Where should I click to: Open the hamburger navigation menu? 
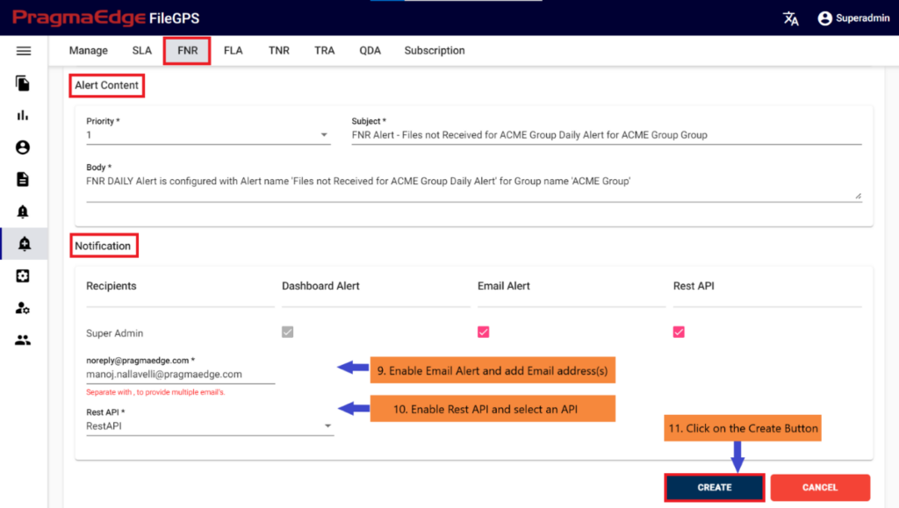click(x=24, y=51)
